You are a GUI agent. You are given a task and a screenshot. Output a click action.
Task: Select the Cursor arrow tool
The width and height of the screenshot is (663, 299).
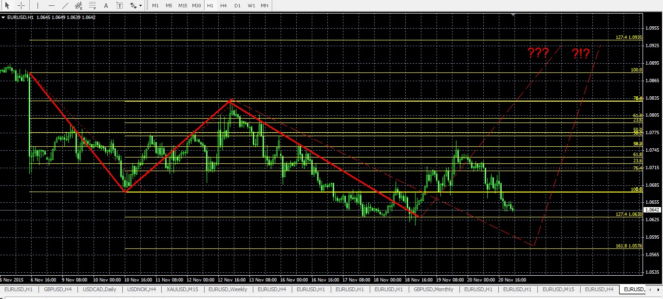pyautogui.click(x=7, y=5)
